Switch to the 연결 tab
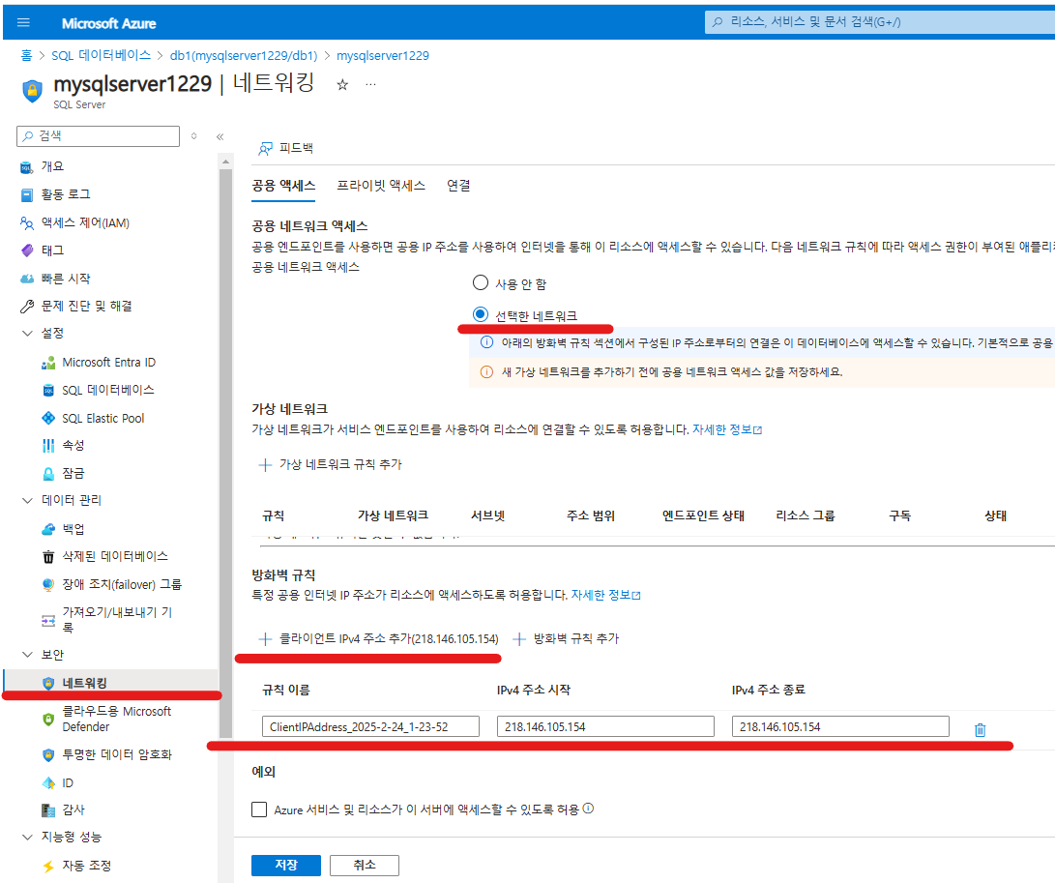Screen dimensions: 1055x883 [459, 186]
